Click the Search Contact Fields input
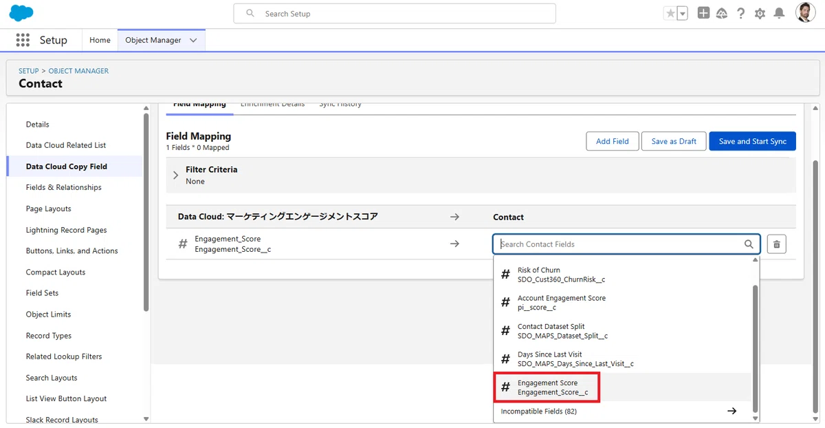Image resolution: width=825 pixels, height=428 pixels. click(x=626, y=244)
